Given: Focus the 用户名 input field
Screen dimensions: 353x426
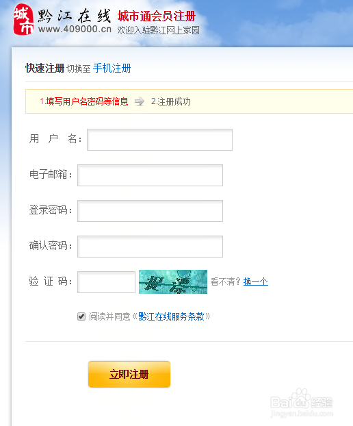Looking at the screenshot, I should click(159, 140).
